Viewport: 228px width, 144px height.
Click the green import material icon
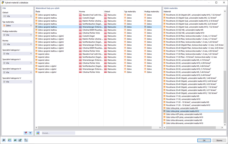[x=15, y=140]
